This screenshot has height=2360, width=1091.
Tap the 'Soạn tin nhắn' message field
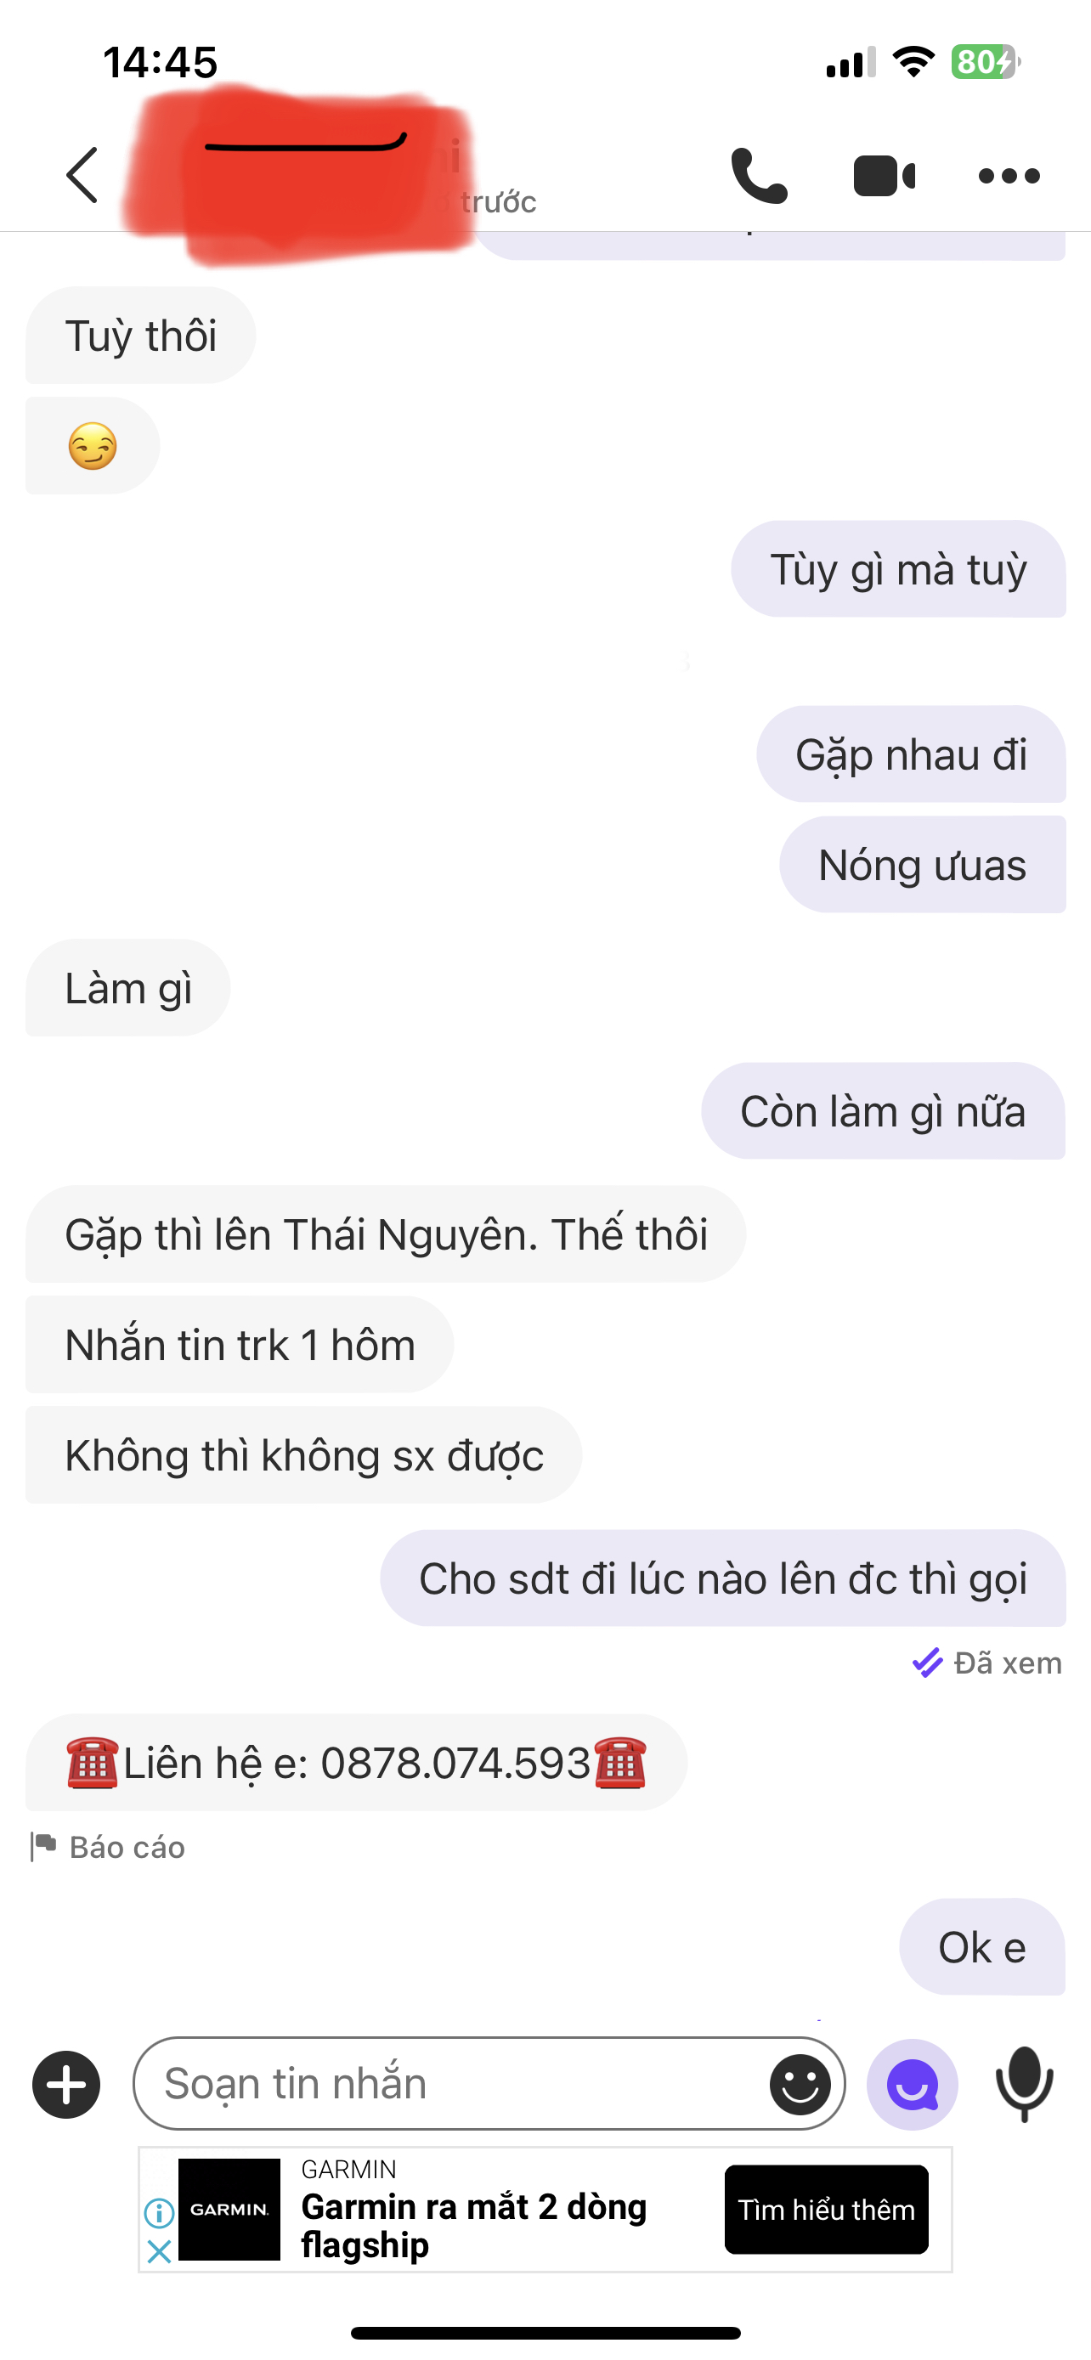(x=489, y=2083)
